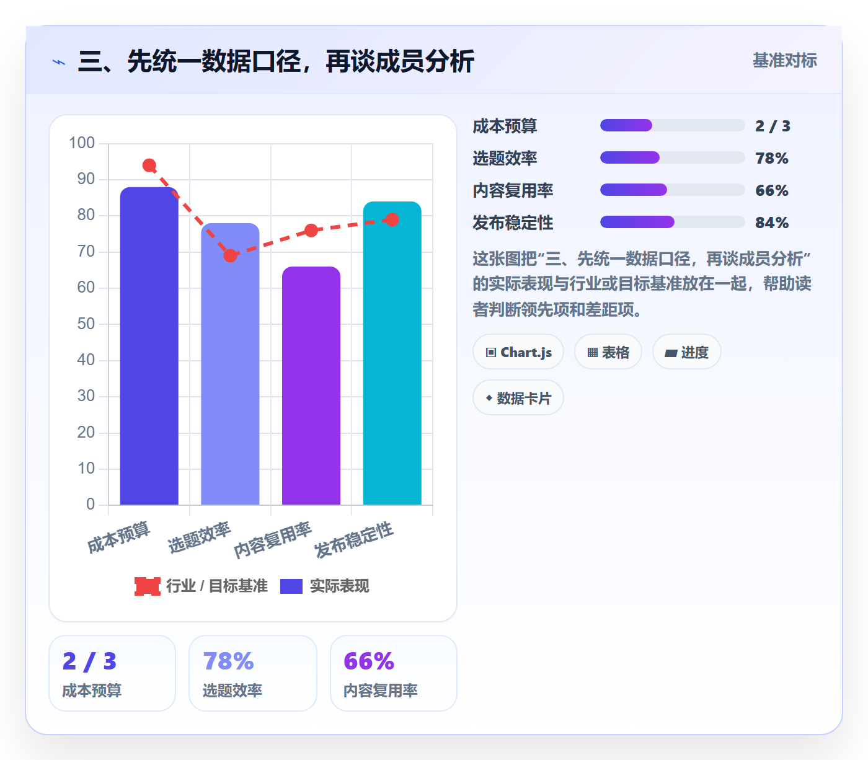
Task: Click the 选题效率 label in the progress list
Action: tap(505, 158)
